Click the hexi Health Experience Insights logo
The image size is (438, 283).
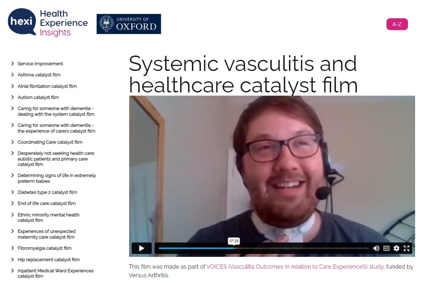[x=47, y=22]
